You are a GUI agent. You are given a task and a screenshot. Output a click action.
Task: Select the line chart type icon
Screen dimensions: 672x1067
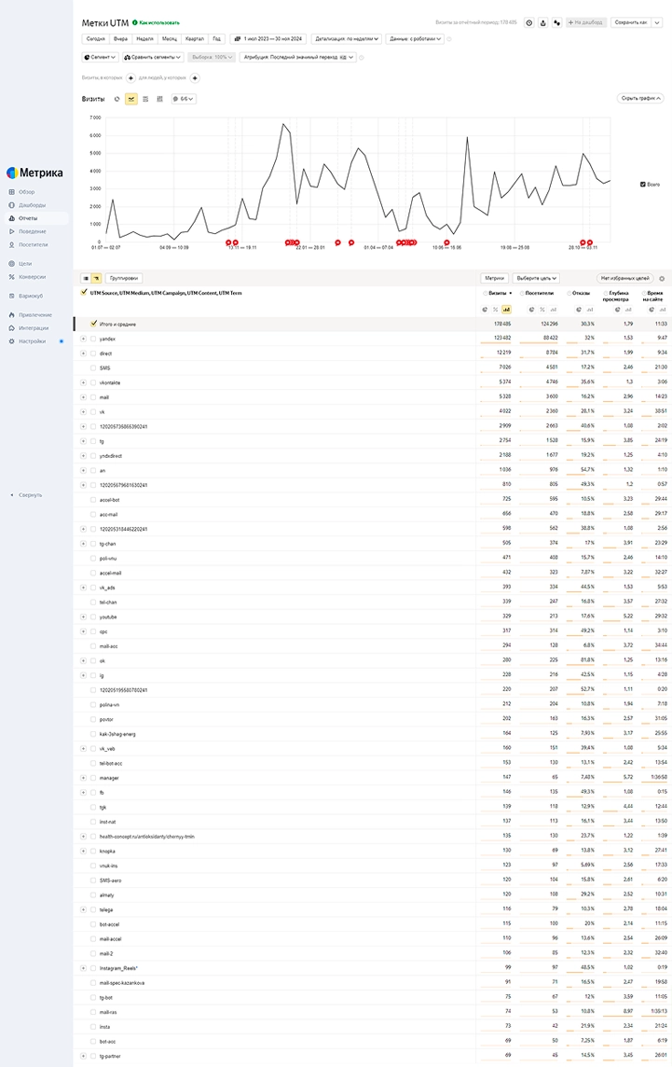click(131, 99)
